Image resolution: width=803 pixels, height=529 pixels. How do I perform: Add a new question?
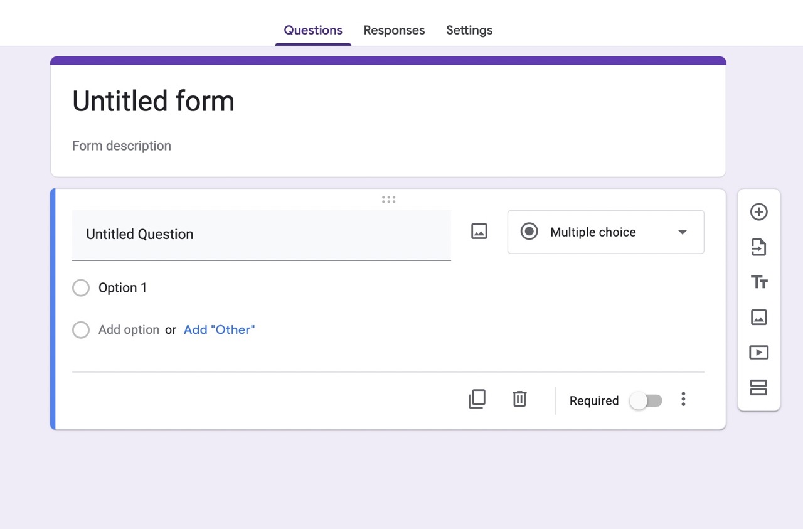[758, 212]
